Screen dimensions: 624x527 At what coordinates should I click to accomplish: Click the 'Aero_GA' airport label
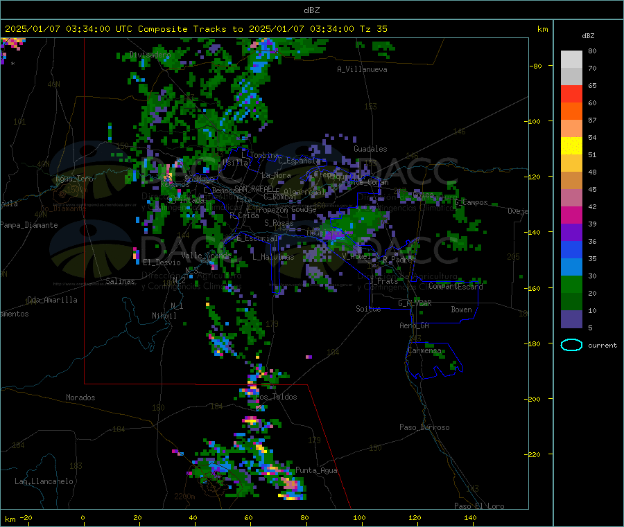[414, 325]
